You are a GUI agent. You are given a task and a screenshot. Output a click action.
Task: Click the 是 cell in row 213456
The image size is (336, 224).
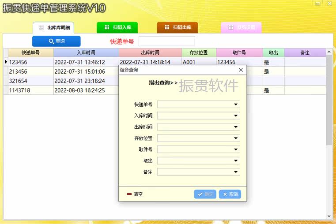pos(273,71)
